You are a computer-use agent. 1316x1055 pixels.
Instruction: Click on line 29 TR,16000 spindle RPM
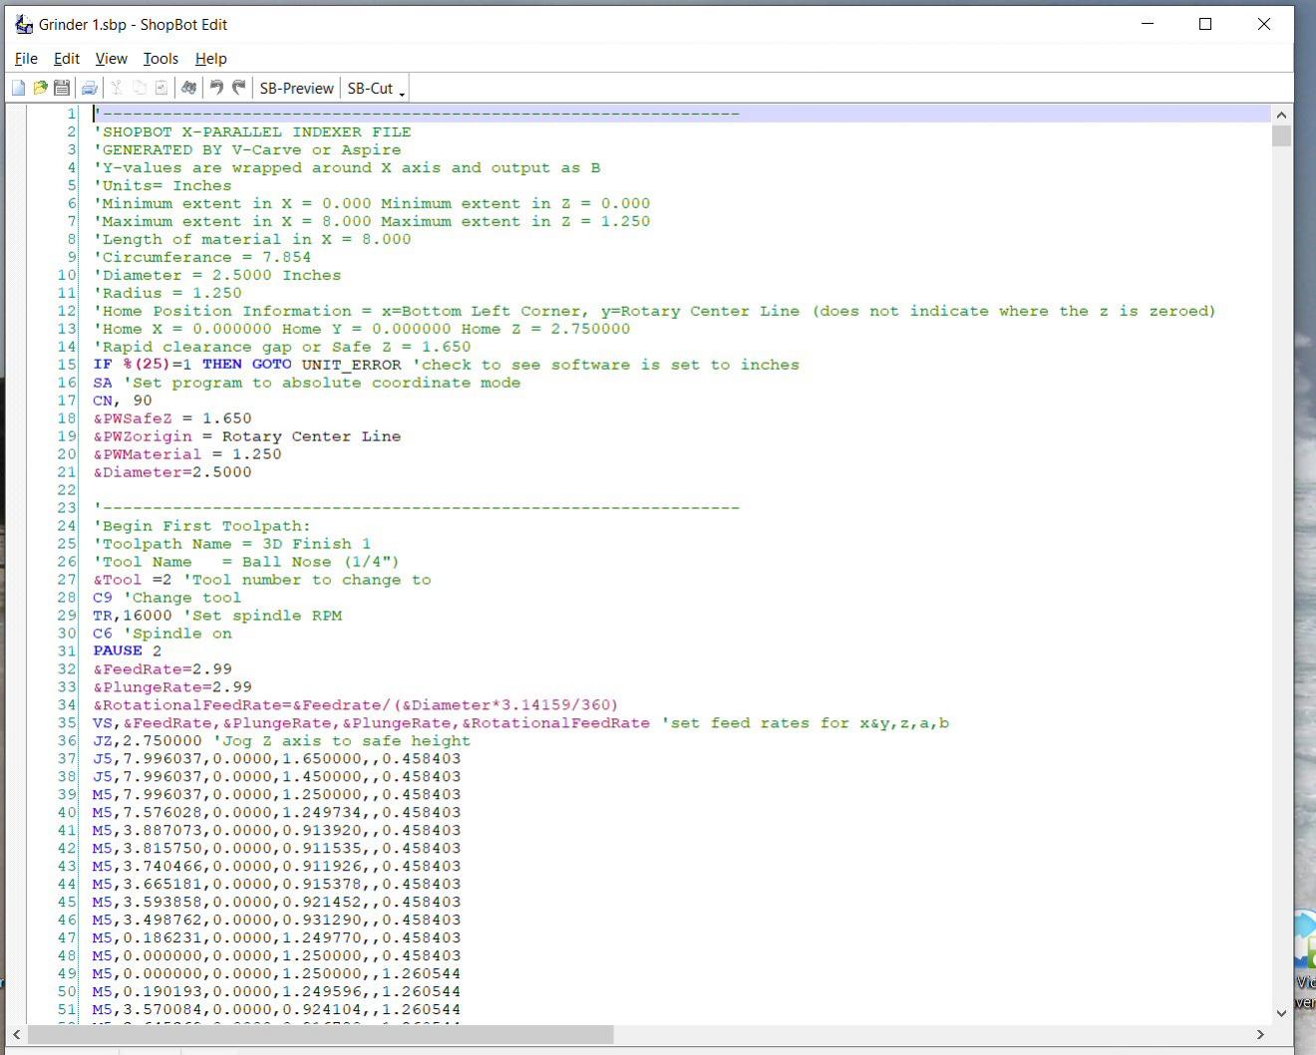pos(217,616)
